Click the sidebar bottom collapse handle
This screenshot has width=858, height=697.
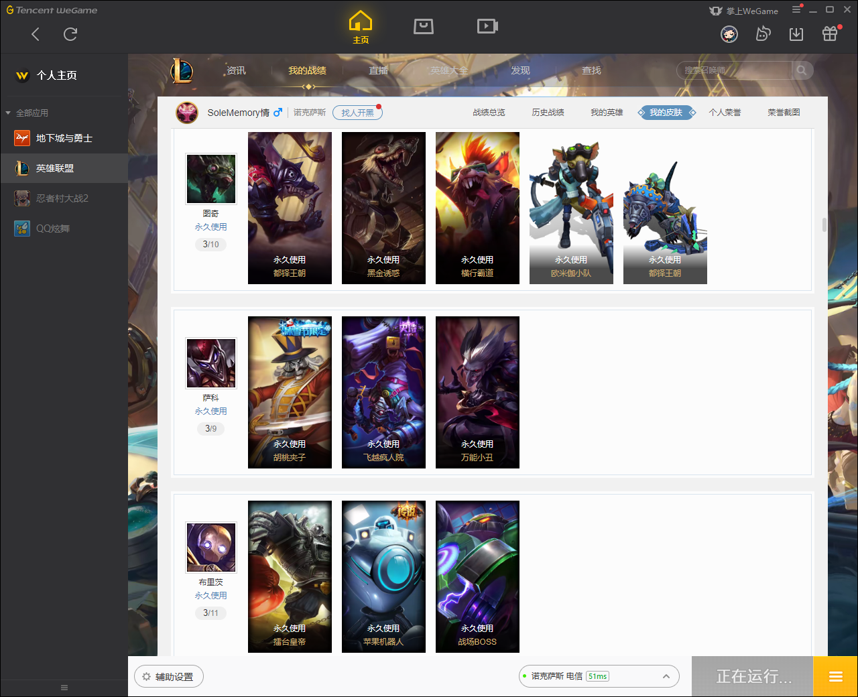click(x=64, y=688)
